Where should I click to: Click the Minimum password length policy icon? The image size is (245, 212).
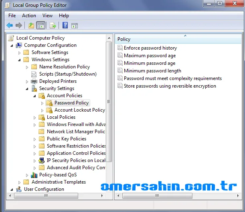(120, 70)
